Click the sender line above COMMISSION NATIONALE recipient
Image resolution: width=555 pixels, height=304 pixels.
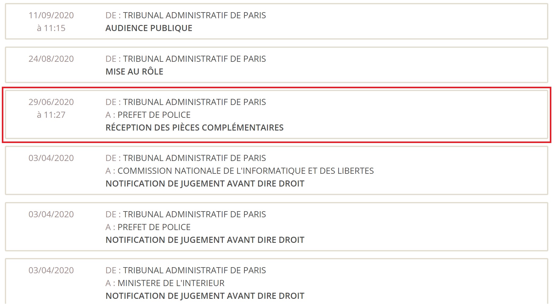[186, 158]
